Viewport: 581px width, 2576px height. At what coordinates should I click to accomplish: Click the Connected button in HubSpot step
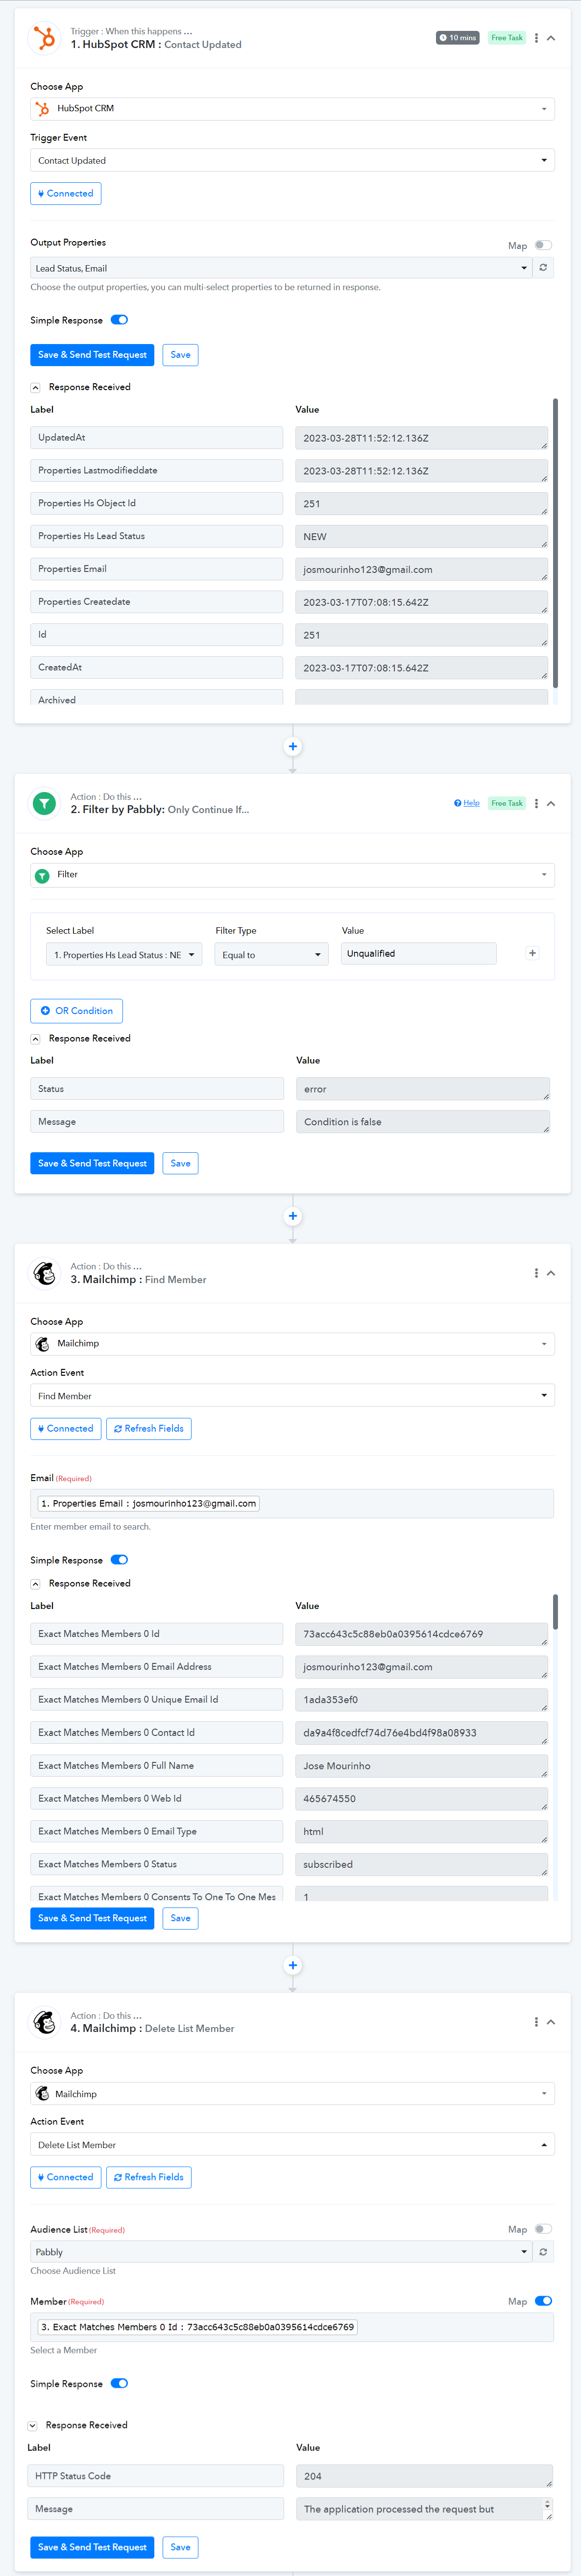click(x=66, y=194)
